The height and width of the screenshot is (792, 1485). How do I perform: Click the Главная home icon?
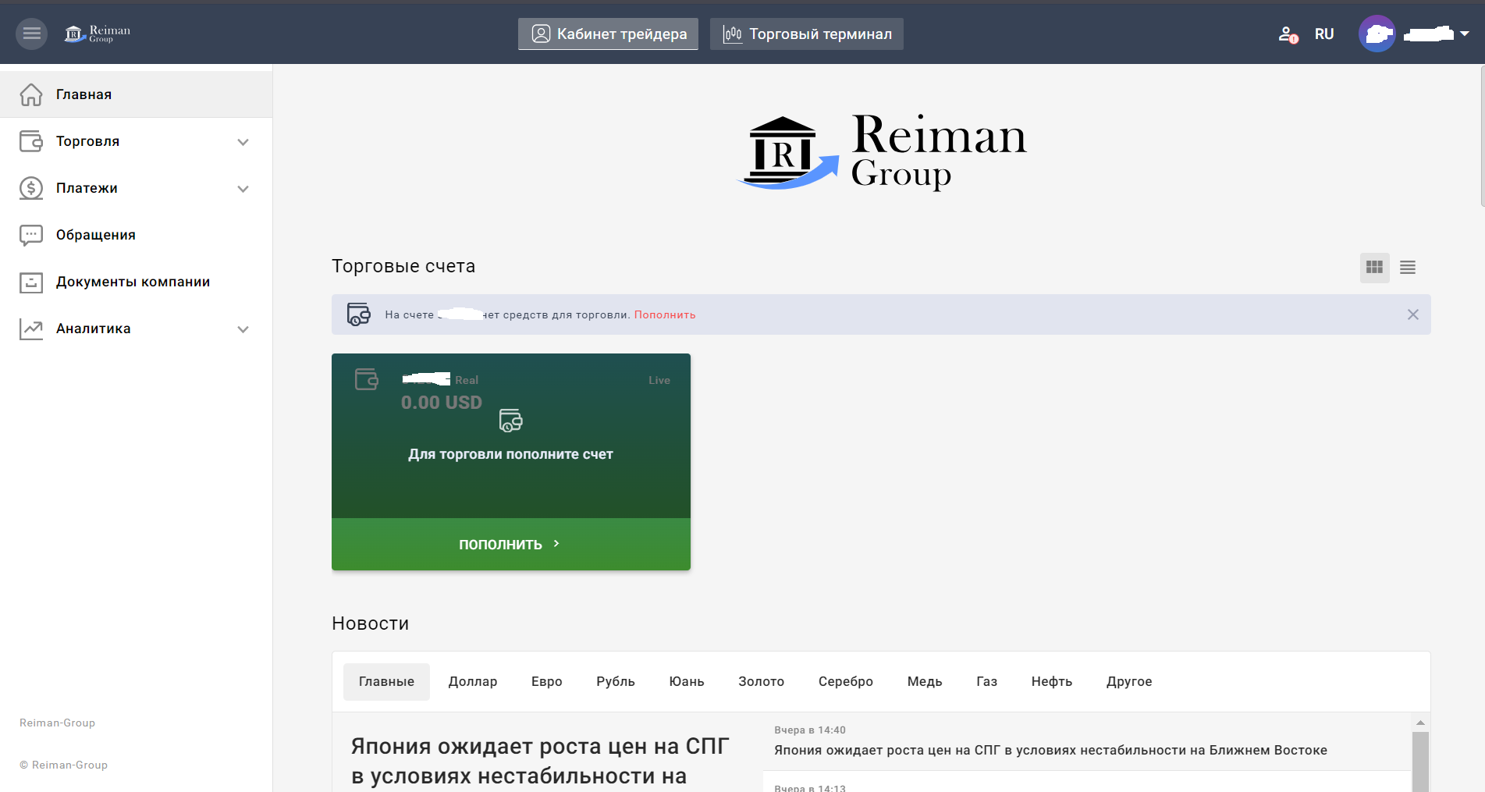click(31, 94)
